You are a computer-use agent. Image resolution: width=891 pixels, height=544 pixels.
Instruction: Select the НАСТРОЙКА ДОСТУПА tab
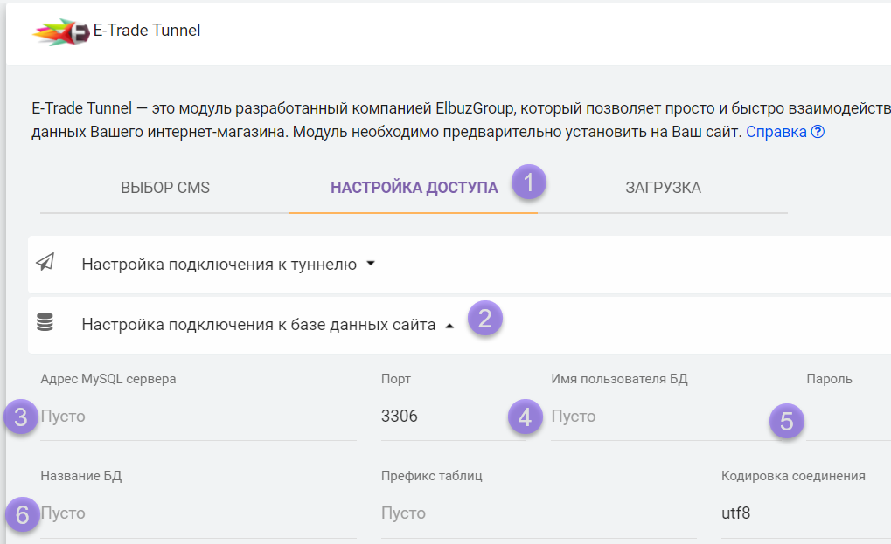tap(414, 188)
